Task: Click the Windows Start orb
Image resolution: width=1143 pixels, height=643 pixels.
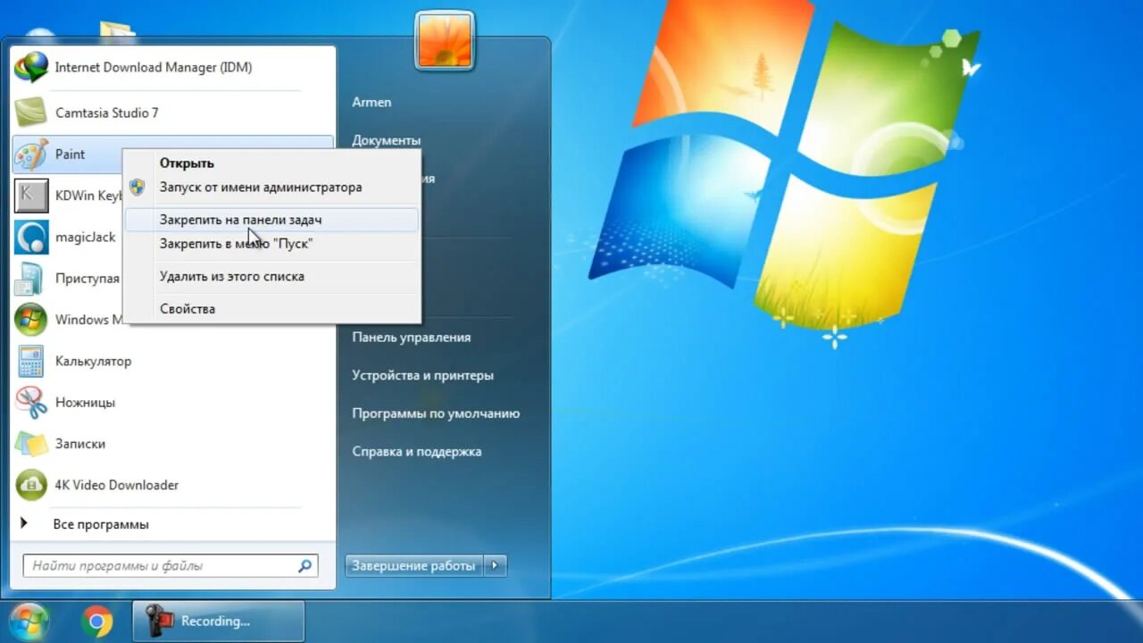Action: (29, 621)
